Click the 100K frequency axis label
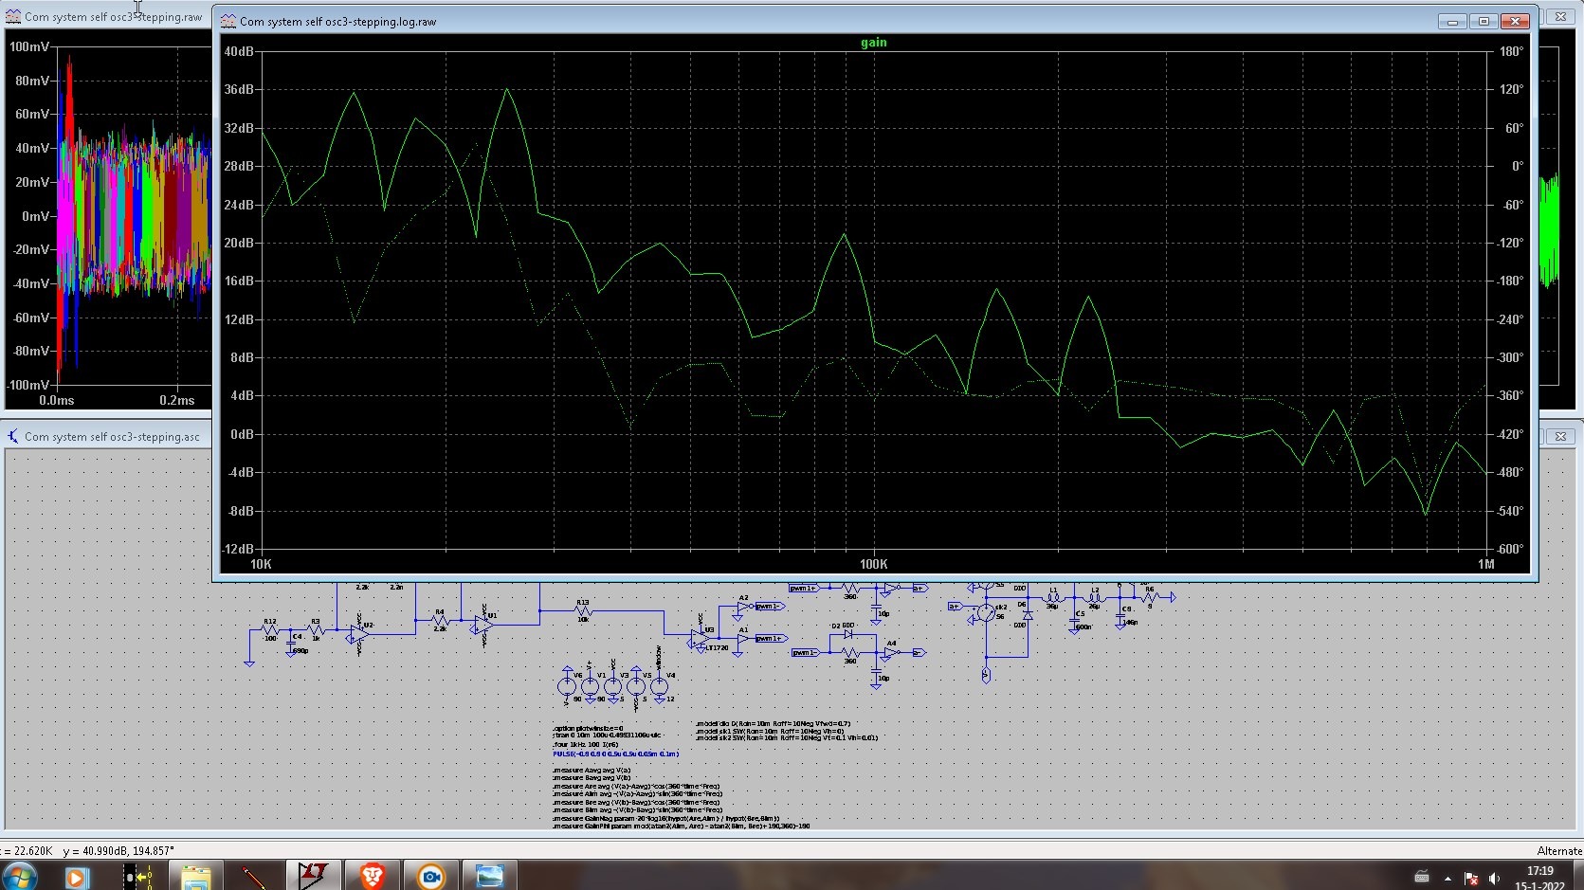This screenshot has height=890, width=1584. click(874, 564)
